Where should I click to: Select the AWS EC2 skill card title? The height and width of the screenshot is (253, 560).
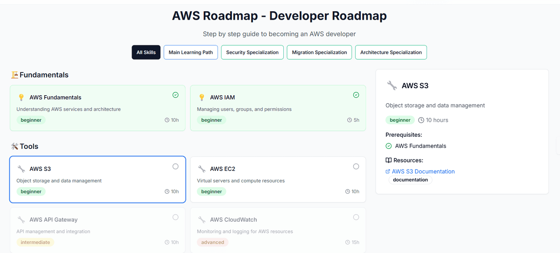tap(222, 169)
